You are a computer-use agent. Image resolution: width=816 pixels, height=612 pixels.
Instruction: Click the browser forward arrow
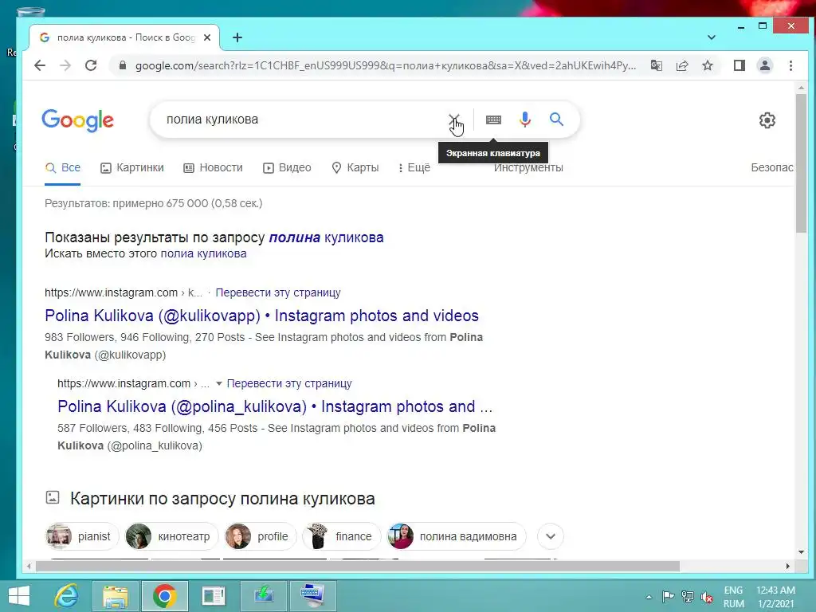click(65, 65)
